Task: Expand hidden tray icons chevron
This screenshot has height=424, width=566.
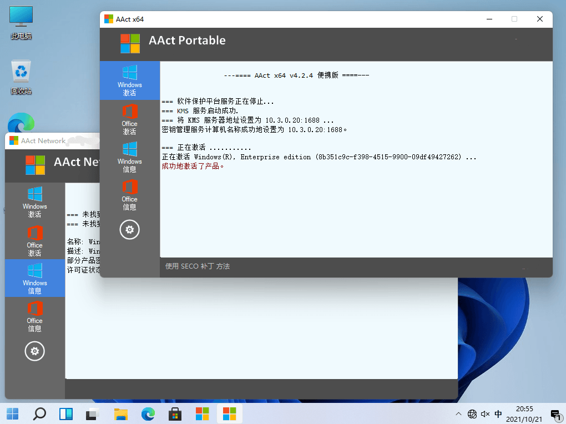Action: (458, 414)
